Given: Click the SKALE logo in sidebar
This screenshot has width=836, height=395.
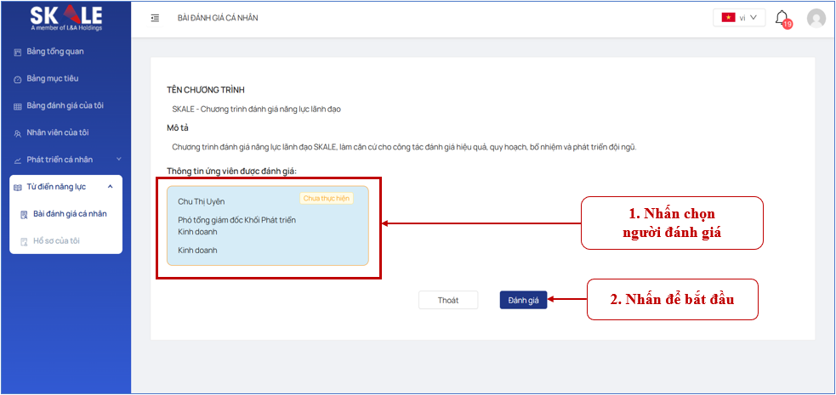Looking at the screenshot, I should coord(65,18).
